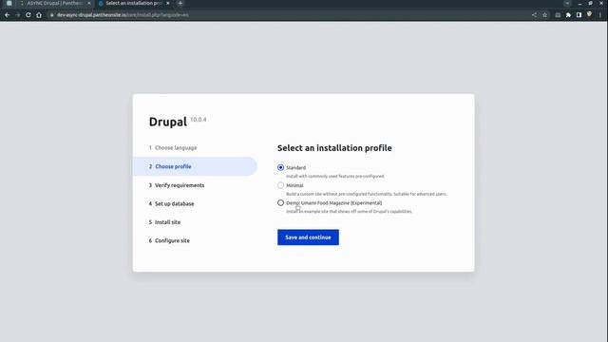
Task: Click the Select an installation profile heading
Action: (334, 148)
